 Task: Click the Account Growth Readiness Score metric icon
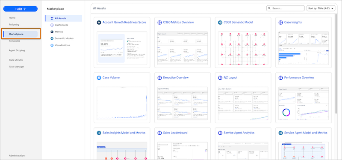[99, 23]
